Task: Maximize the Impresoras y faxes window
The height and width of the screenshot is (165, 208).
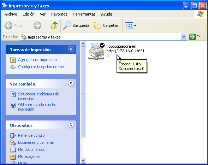Action: [195, 6]
